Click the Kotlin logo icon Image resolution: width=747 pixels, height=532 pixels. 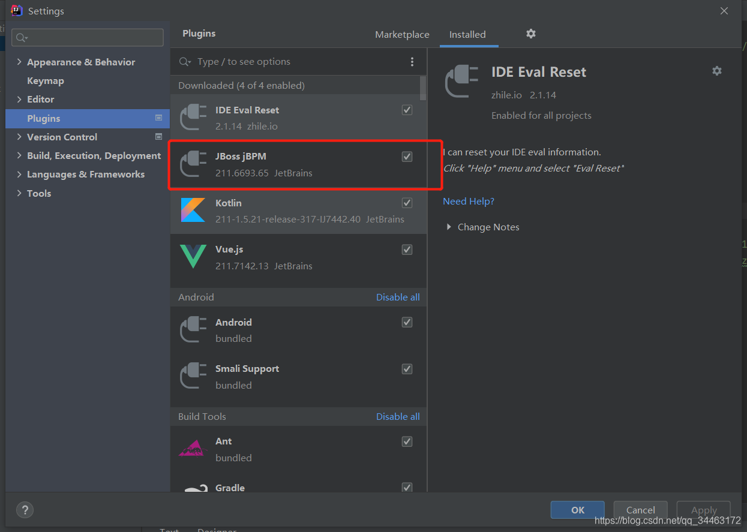coord(193,210)
